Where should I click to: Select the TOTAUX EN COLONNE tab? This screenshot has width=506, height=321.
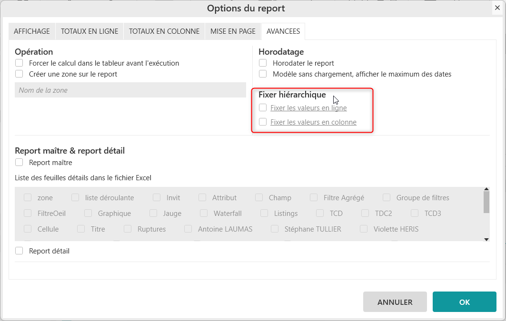pyautogui.click(x=164, y=31)
